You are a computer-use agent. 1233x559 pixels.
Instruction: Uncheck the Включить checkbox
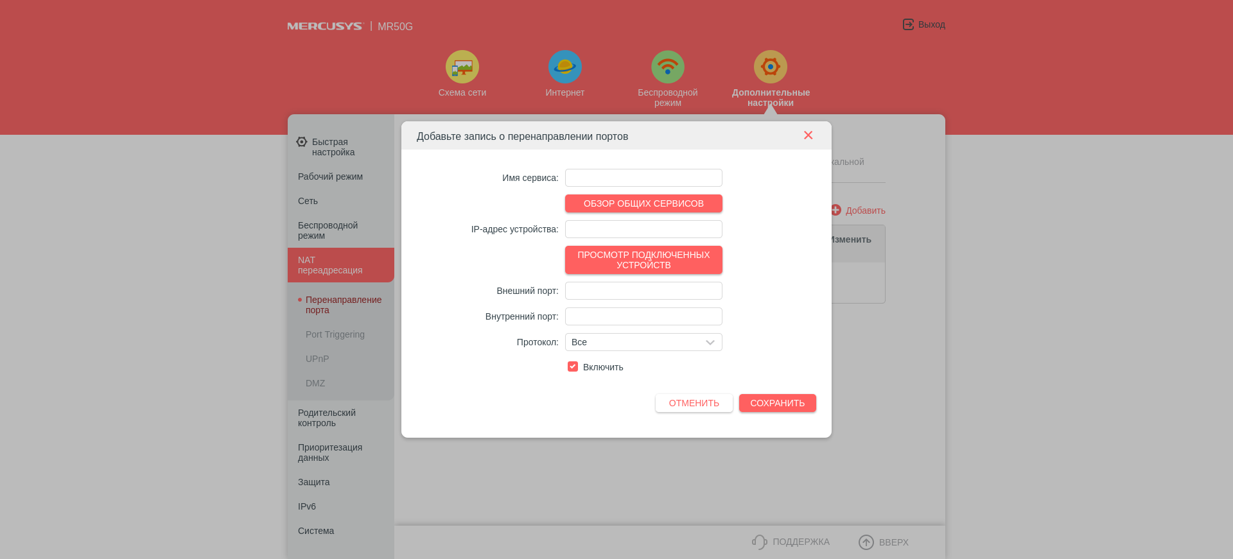point(573,366)
